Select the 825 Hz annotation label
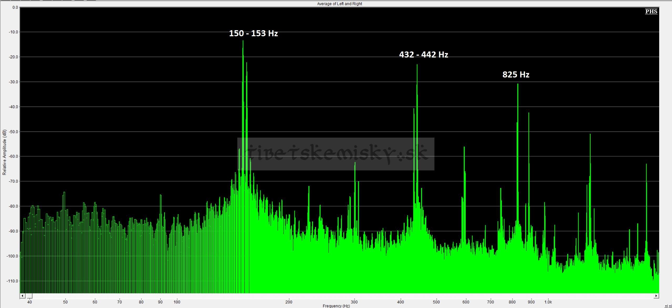The height and width of the screenshot is (308, 672). point(516,75)
